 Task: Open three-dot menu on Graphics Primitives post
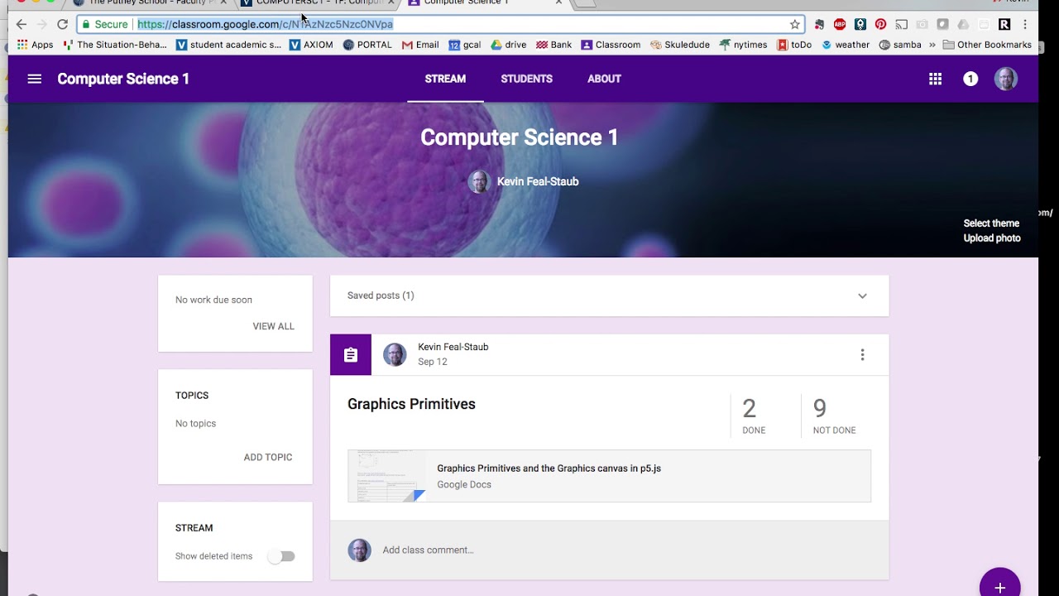click(x=862, y=355)
